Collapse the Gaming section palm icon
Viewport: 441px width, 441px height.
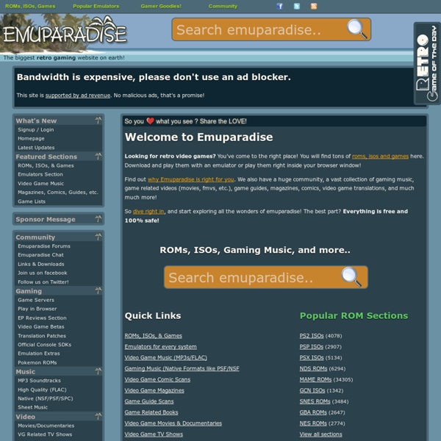(x=98, y=290)
